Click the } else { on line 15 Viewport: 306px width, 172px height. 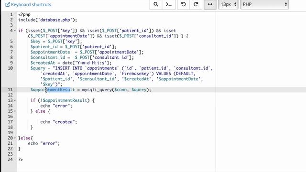click(x=40, y=111)
